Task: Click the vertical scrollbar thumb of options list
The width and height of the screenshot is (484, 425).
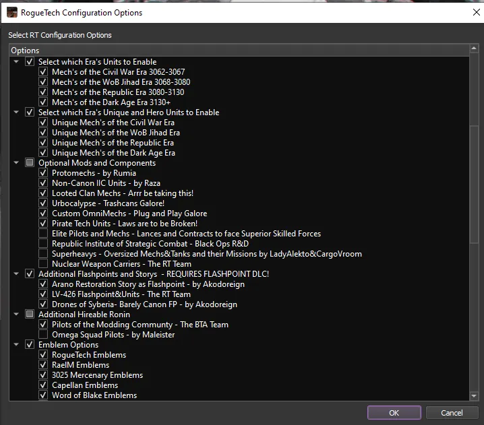Action: 474,185
